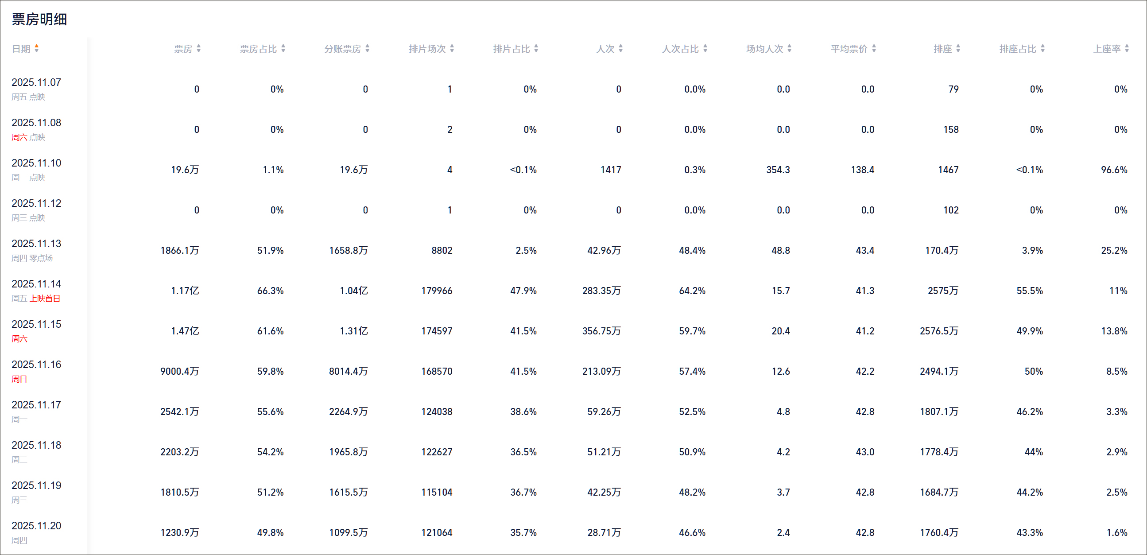Sort using the 分账票房 arrows
Screen dimensions: 1147x555
(x=367, y=49)
